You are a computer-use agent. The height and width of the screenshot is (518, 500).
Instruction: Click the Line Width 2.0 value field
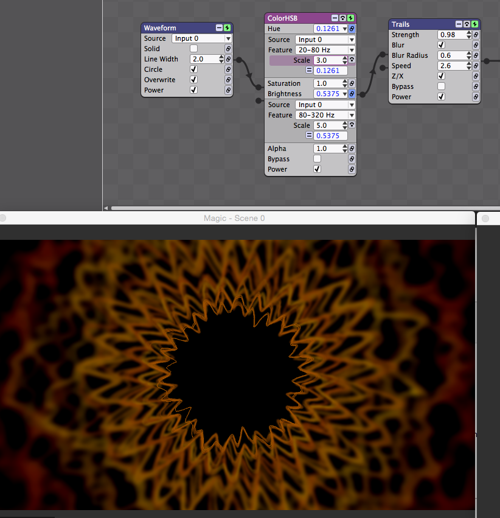tap(204, 59)
